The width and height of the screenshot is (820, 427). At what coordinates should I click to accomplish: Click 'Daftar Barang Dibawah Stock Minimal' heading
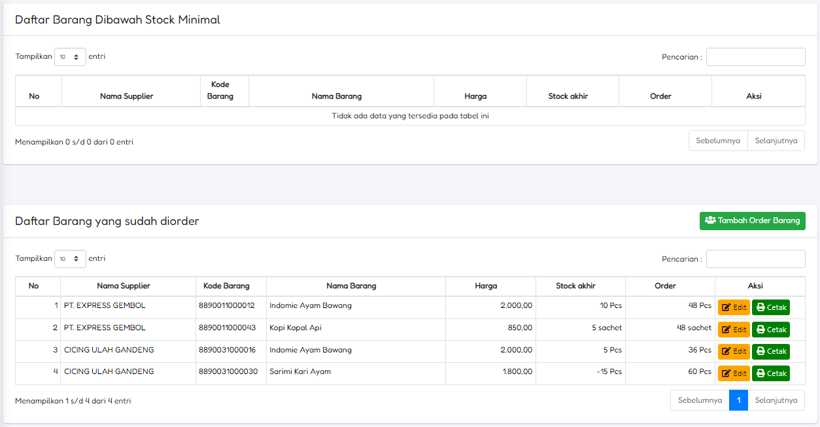(x=118, y=20)
